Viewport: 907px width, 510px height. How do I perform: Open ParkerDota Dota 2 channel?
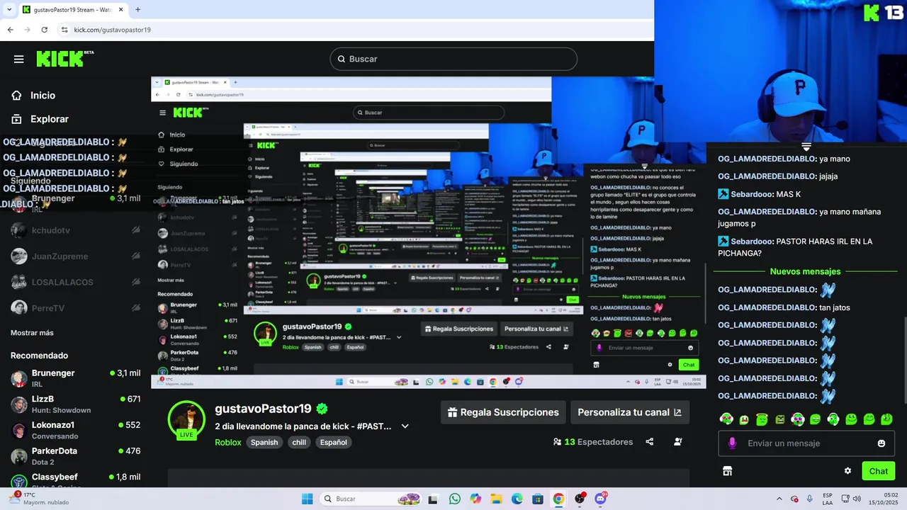[75, 456]
